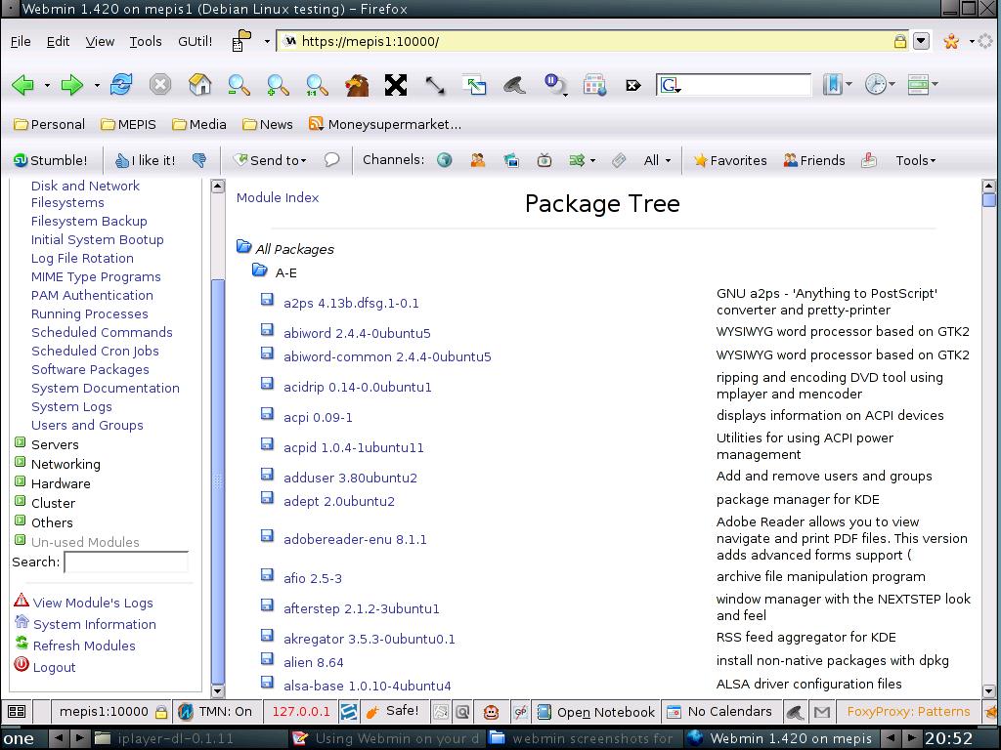Click the Open Notebook status bar button
This screenshot has height=750, width=1001.
tap(595, 712)
